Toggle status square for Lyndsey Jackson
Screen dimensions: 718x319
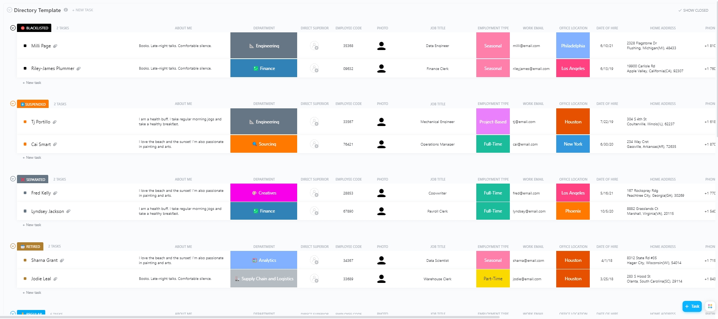[x=25, y=211]
